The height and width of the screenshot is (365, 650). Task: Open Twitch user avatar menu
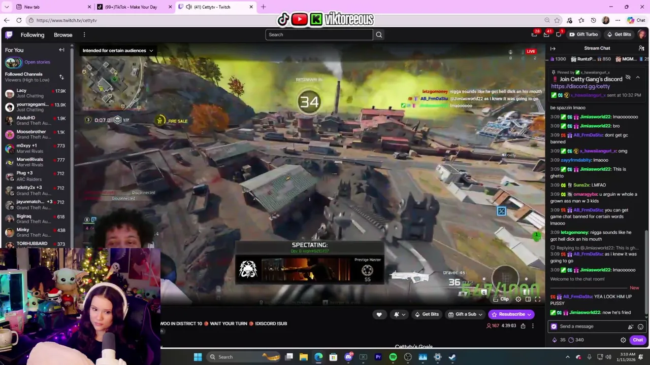point(642,34)
